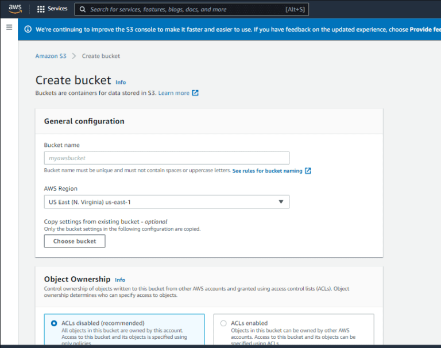The width and height of the screenshot is (441, 348).
Task: Click the Create bucket breadcrumb text
Action: (101, 56)
